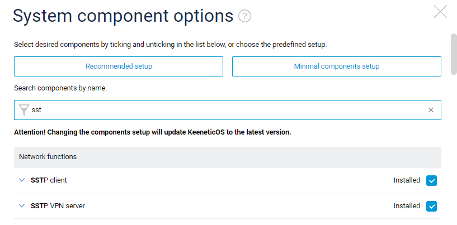457x225 pixels.
Task: Choose the Minimal components setup preset
Action: 337,66
